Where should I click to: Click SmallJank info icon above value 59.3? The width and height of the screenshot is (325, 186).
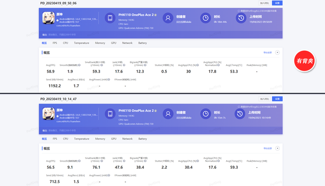click(102, 65)
